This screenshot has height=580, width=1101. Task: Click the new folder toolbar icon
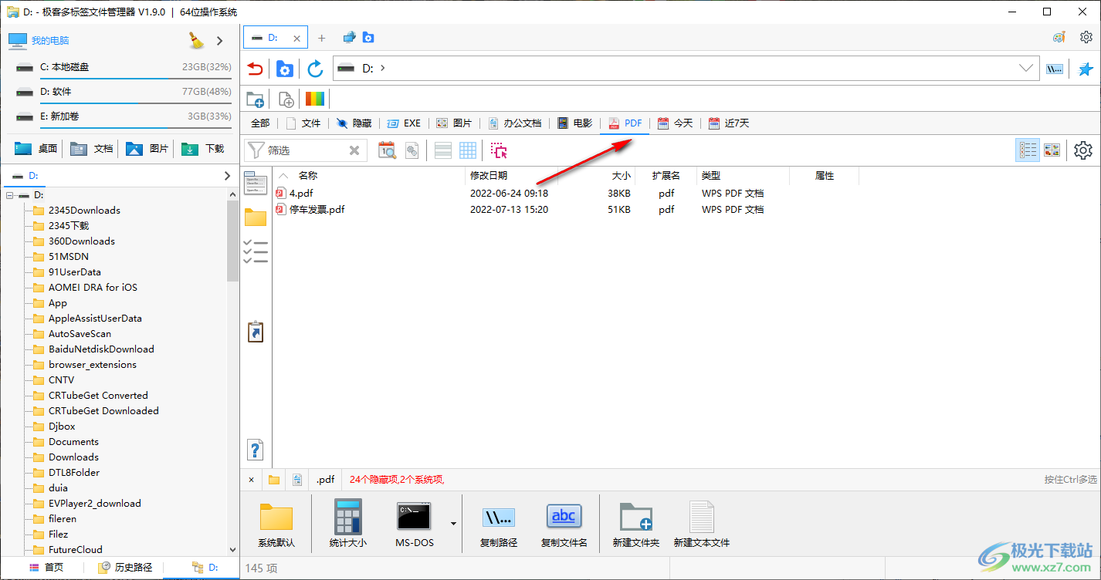[255, 99]
